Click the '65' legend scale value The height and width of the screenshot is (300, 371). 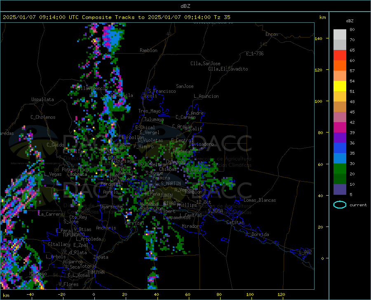point(352,50)
